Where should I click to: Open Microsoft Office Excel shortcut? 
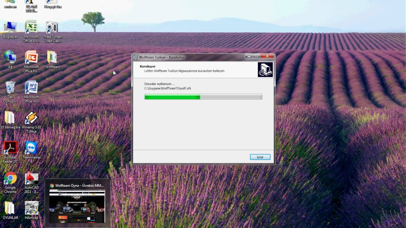[x=31, y=32]
